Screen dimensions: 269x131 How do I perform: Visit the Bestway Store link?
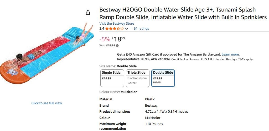pyautogui.click(x=117, y=24)
